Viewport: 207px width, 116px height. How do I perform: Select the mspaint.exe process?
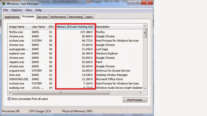click(75, 62)
